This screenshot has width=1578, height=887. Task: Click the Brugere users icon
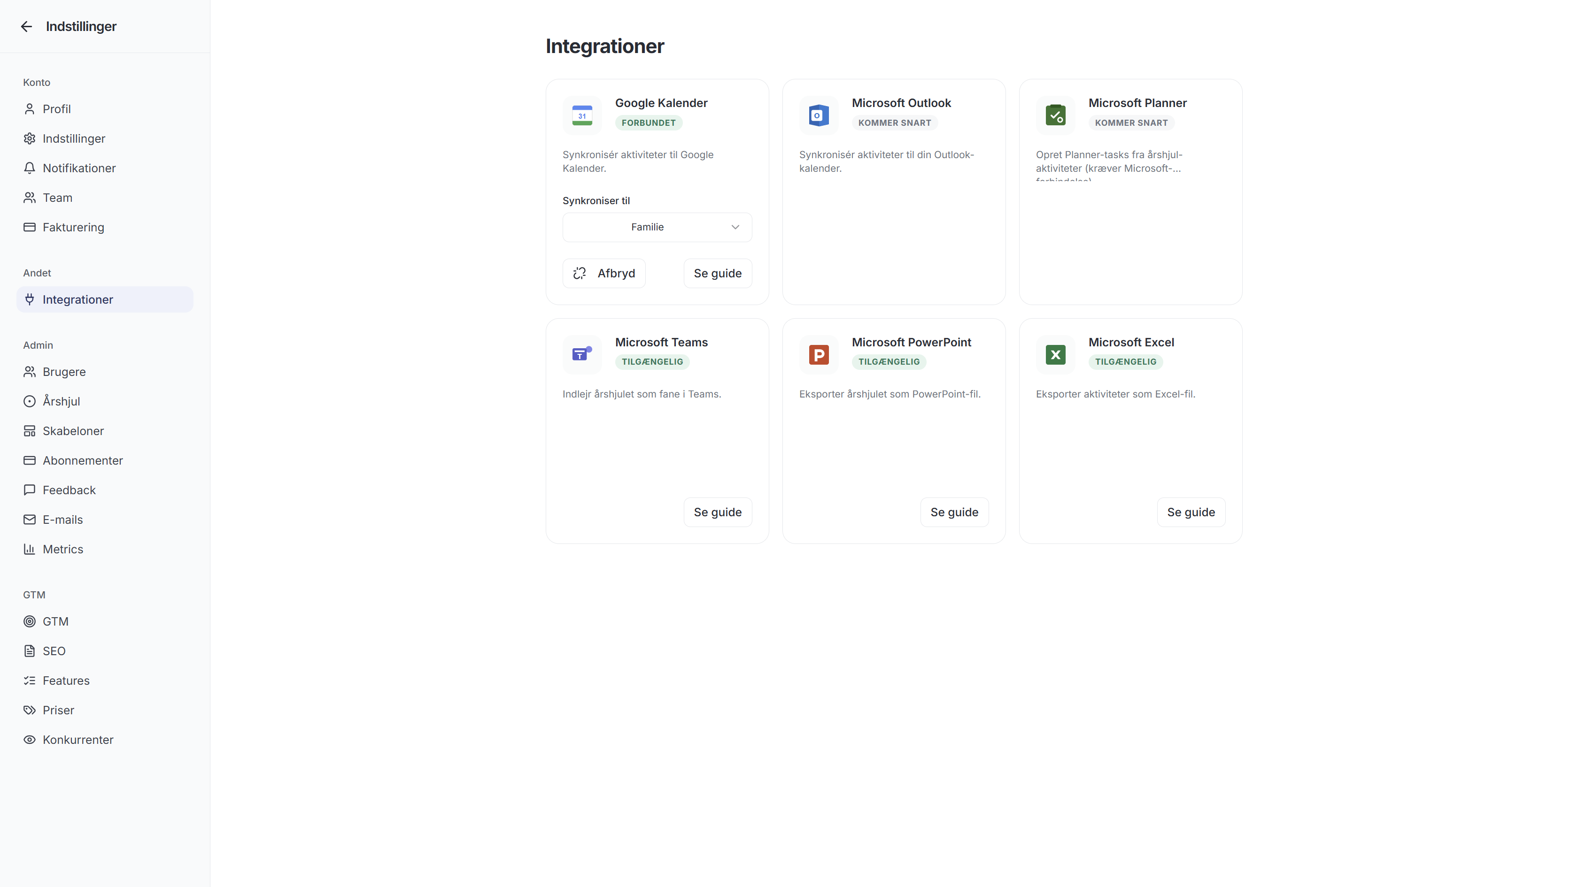(30, 372)
